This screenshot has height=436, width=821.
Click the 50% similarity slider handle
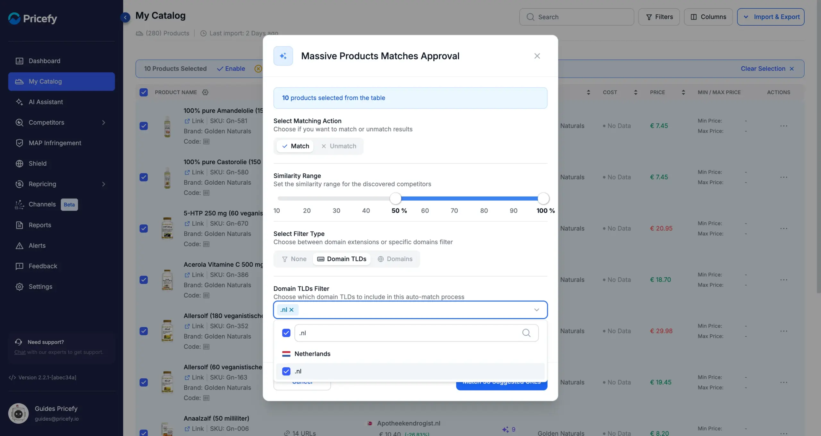(x=395, y=198)
